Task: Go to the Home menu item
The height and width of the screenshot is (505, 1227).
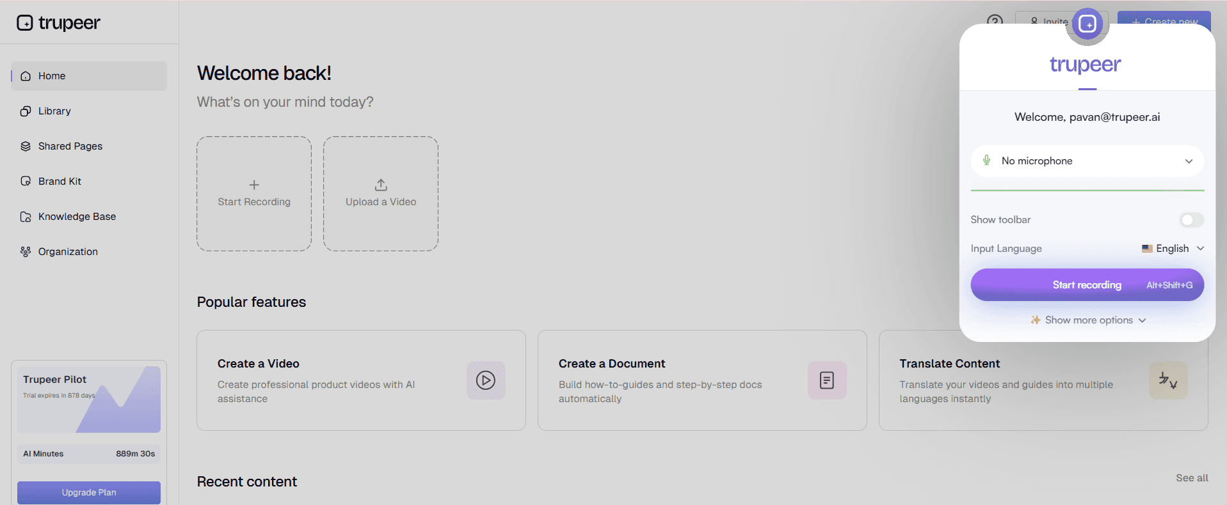Action: click(x=89, y=76)
